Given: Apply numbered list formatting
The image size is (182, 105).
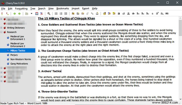Looking at the screenshot, I should coord(61,13).
